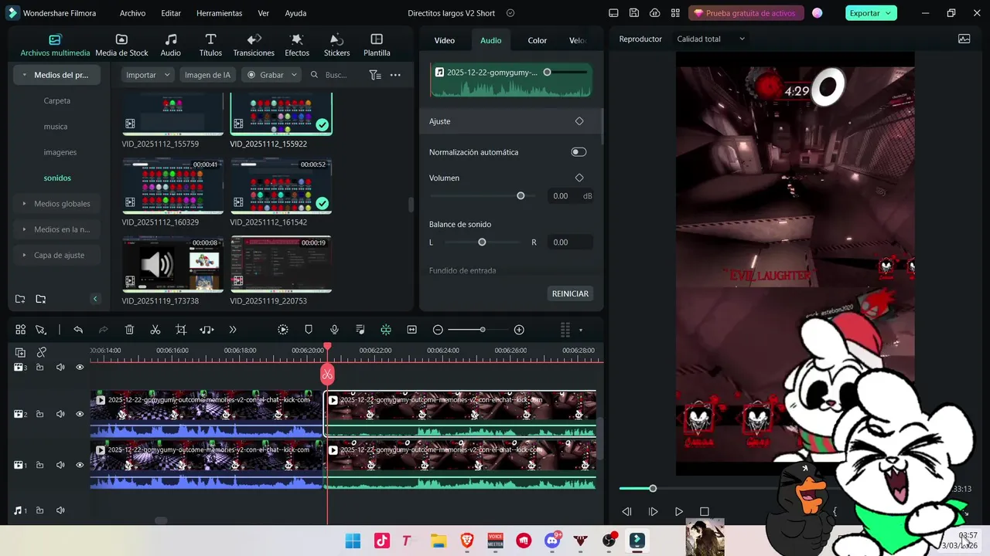Screen dimensions: 990x556
Task: Open the audio mixer icon
Action: coord(360,330)
